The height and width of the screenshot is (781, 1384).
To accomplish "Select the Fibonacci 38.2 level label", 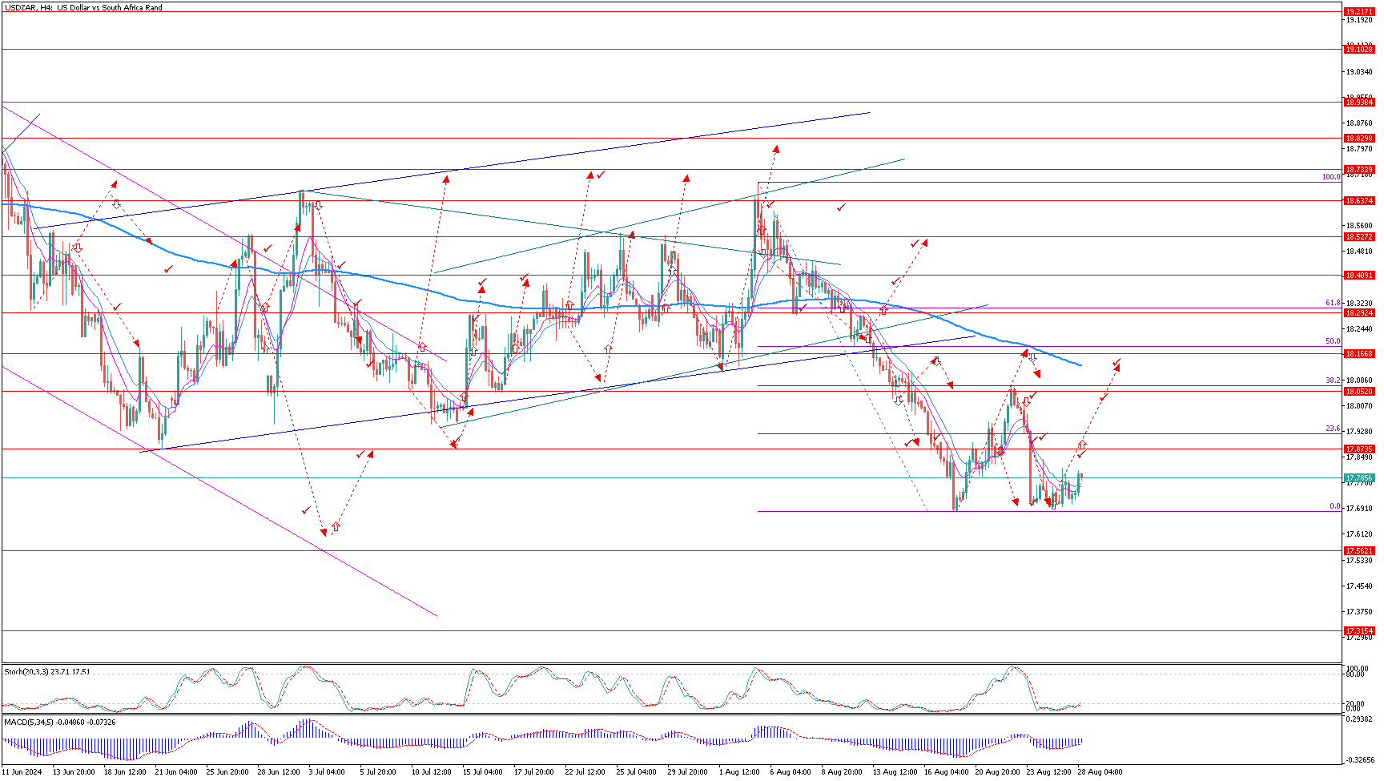I will coord(1333,380).
